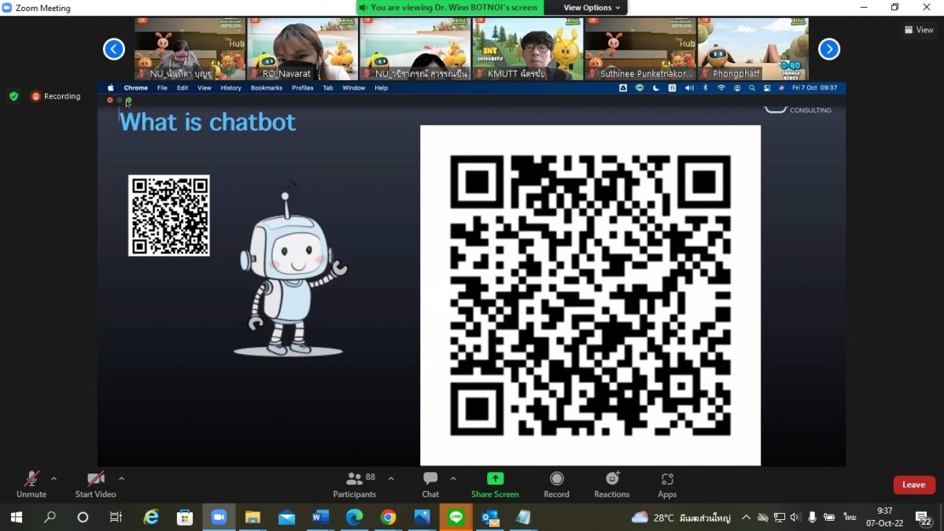Expand audio options arrow beside Unmute
944x531 pixels.
(53, 478)
